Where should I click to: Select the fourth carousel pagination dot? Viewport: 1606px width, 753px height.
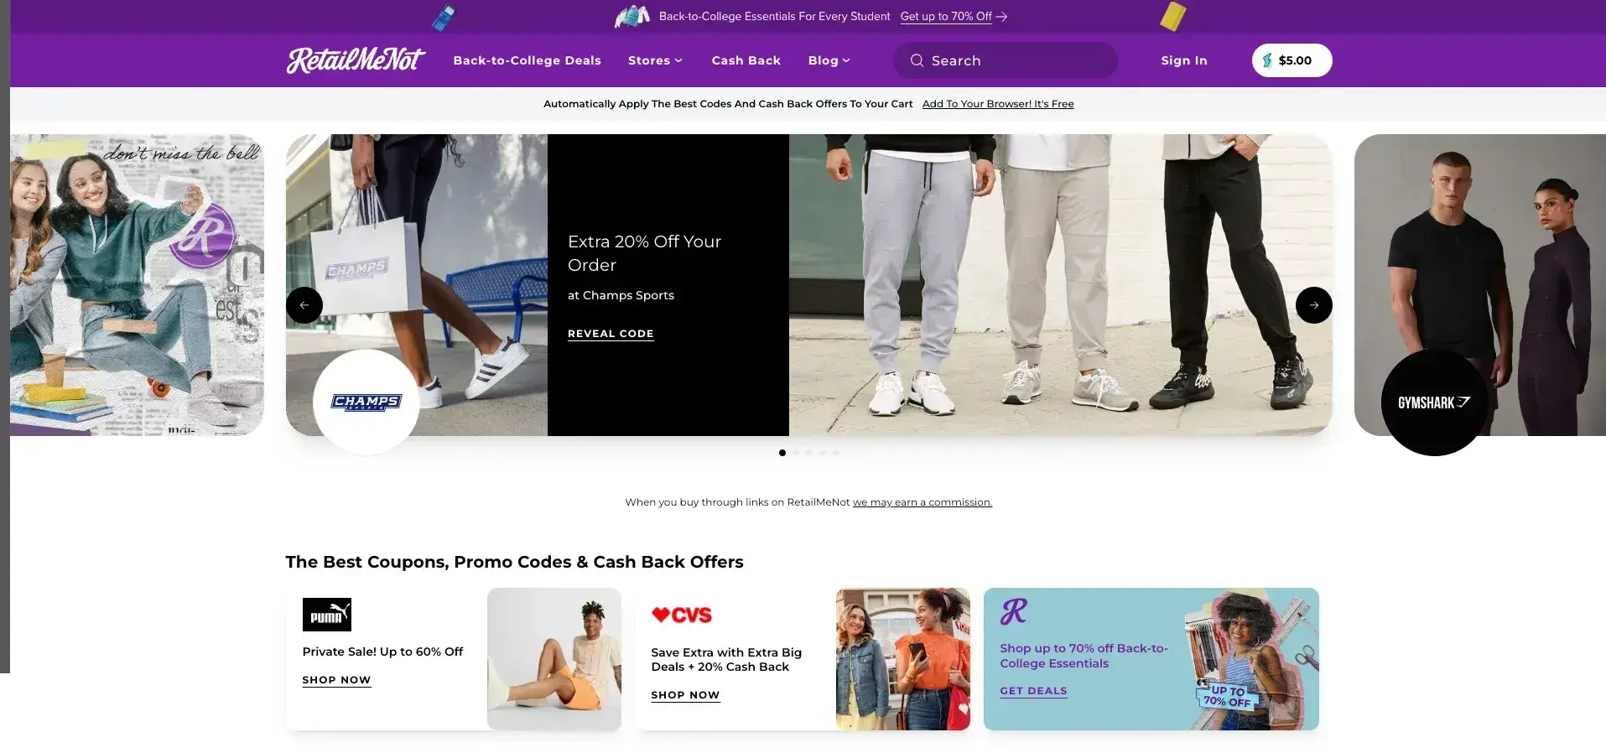coord(823,453)
